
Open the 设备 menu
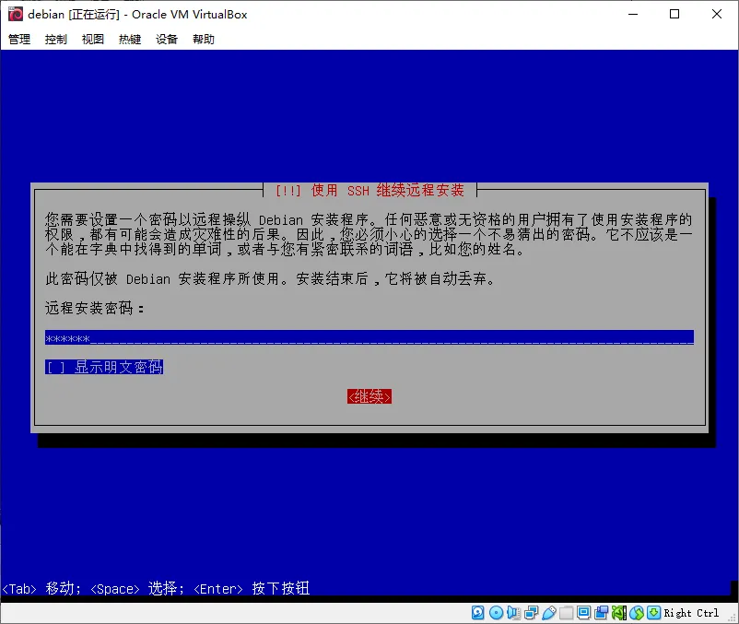pos(167,39)
